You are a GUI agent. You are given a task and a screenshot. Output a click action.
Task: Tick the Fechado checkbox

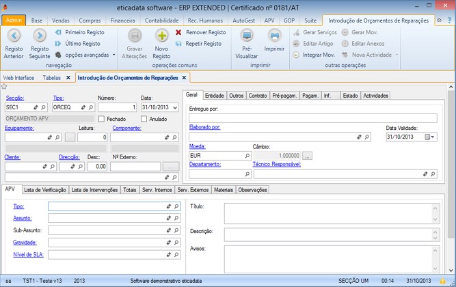102,119
